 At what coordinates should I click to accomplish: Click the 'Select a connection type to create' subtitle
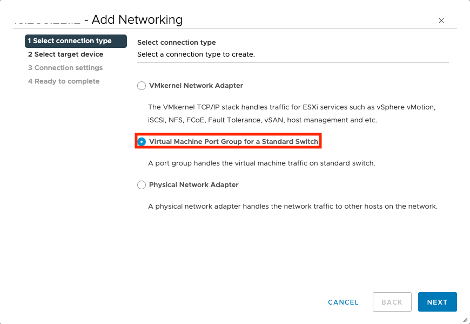[196, 54]
